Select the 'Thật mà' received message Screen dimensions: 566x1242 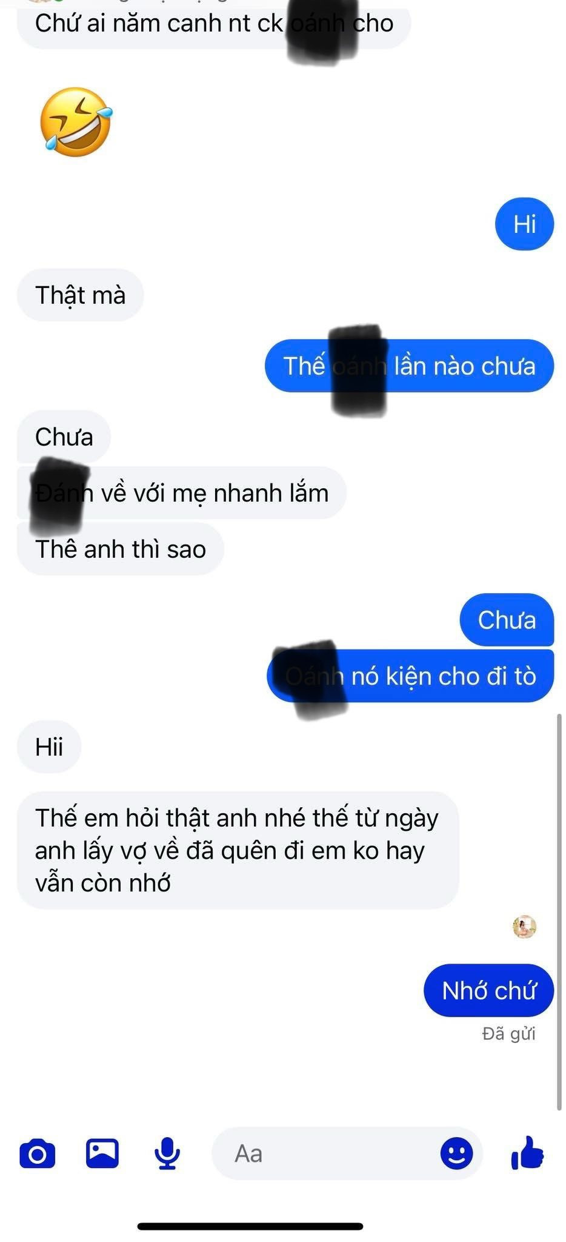(x=80, y=295)
